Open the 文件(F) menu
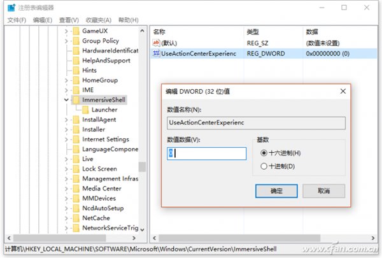The height and width of the screenshot is (258, 382). click(17, 20)
